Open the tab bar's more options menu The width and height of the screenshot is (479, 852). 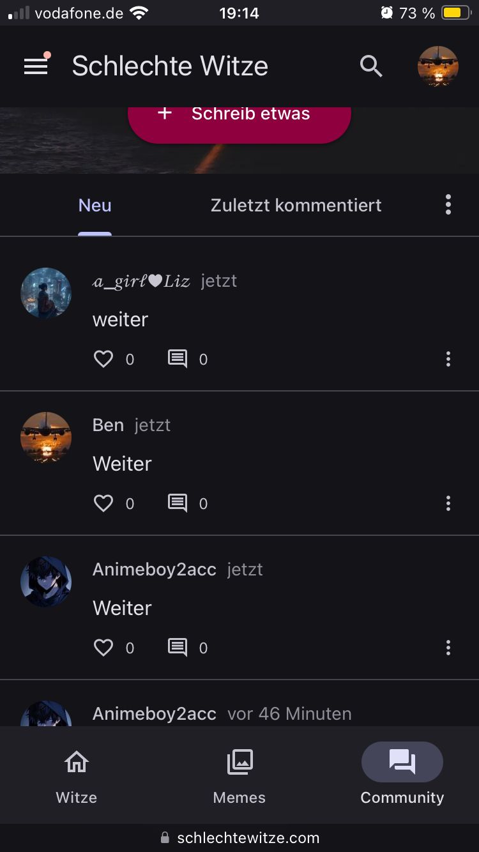click(448, 204)
